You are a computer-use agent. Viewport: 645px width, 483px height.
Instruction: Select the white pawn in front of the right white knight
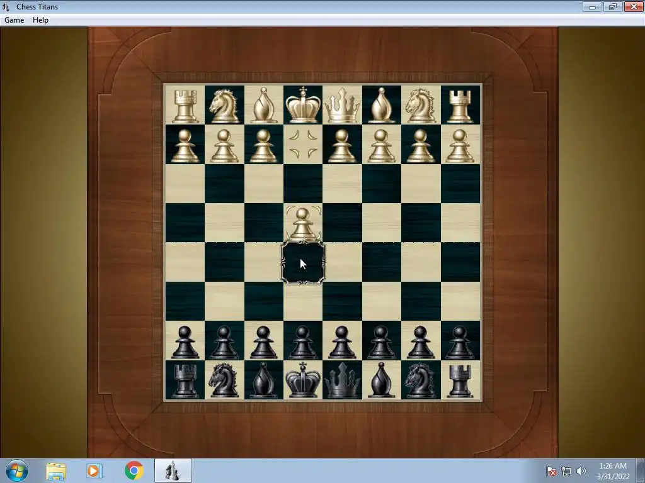pyautogui.click(x=420, y=146)
